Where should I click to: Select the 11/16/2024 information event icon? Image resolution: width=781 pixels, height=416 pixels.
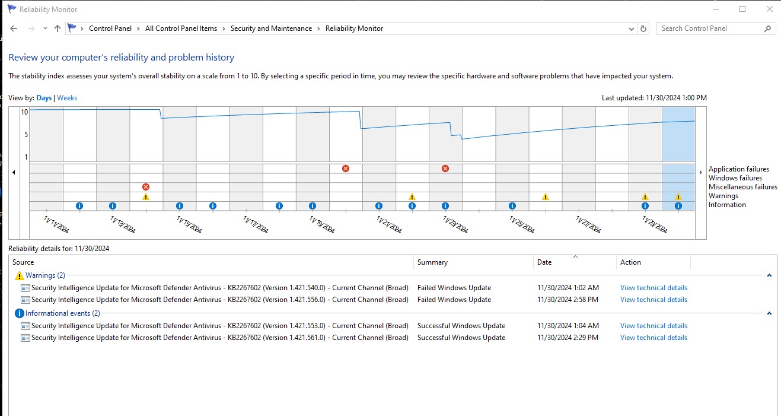(213, 206)
